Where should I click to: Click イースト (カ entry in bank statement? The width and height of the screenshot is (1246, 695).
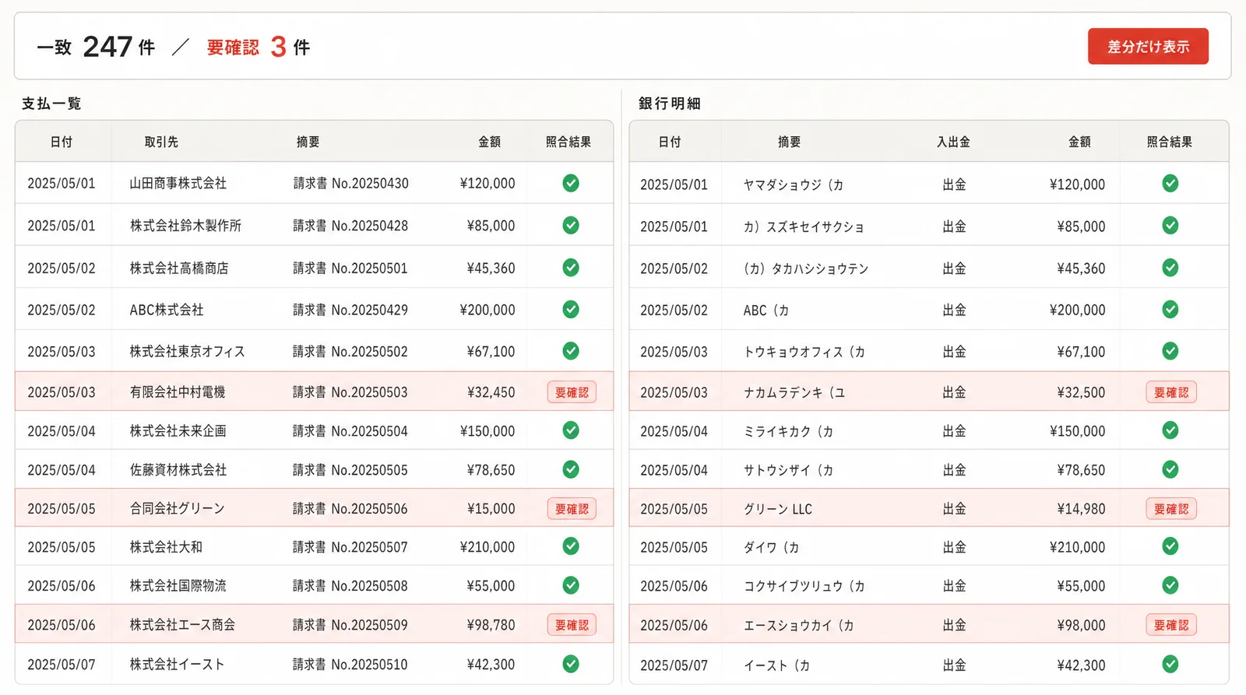tap(776, 665)
